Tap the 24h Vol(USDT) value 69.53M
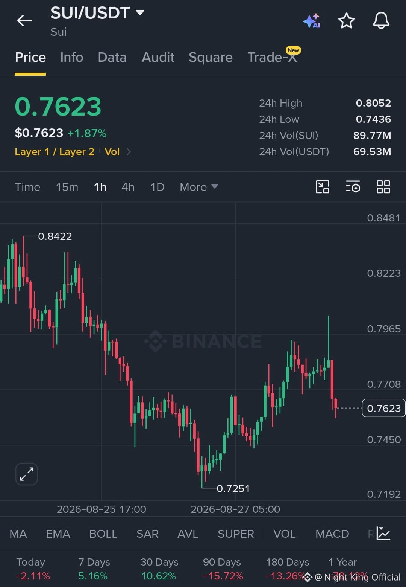 (372, 152)
